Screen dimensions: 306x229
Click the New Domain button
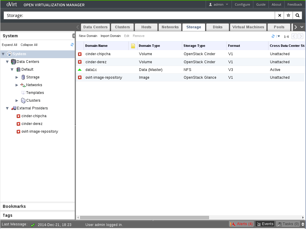click(x=88, y=36)
